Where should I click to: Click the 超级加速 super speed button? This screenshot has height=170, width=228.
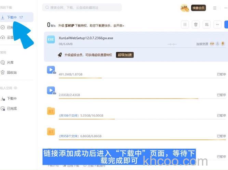[x=125, y=55]
